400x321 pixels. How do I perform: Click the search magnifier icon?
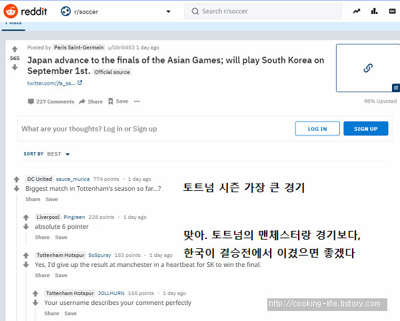pyautogui.click(x=195, y=11)
